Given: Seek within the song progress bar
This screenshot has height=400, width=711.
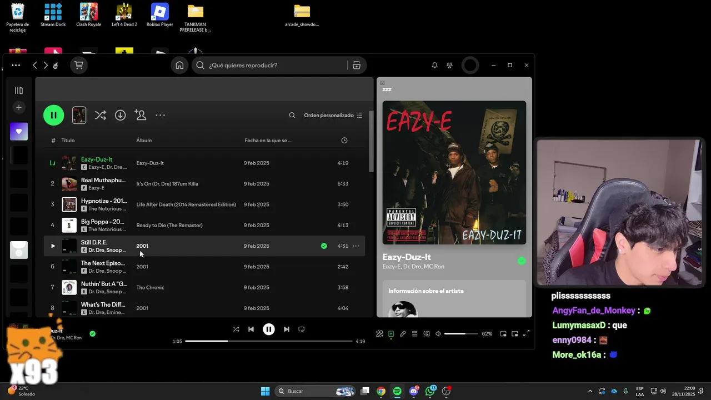Looking at the screenshot, I should tap(269, 341).
